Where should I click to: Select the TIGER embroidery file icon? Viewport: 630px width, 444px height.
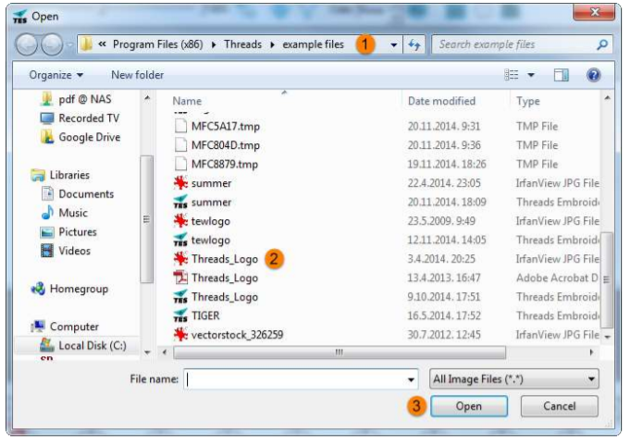tap(180, 315)
